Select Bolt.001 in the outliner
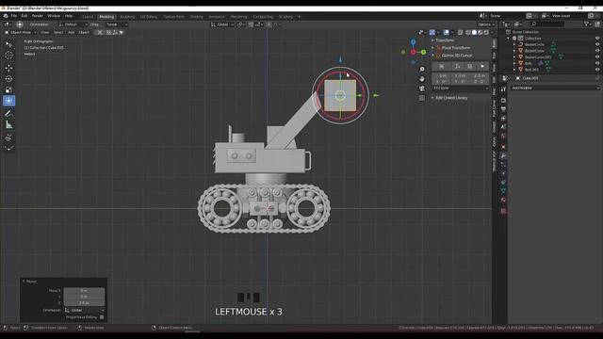Screen dimensions: 603x339 point(531,70)
